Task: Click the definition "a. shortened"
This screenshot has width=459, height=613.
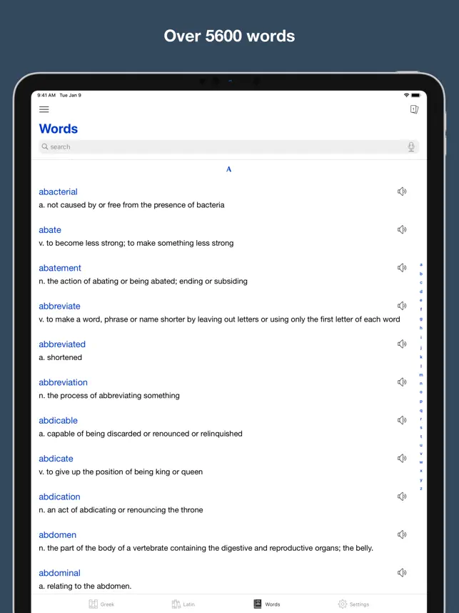Action: pyautogui.click(x=60, y=357)
